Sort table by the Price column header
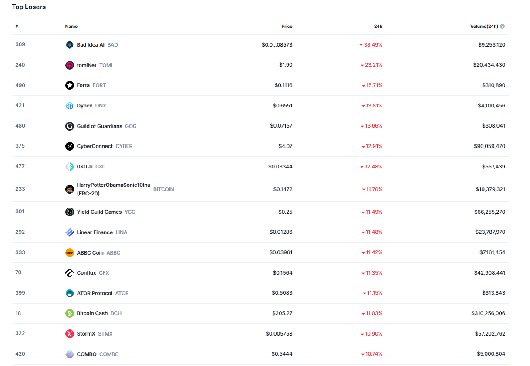 tap(287, 27)
